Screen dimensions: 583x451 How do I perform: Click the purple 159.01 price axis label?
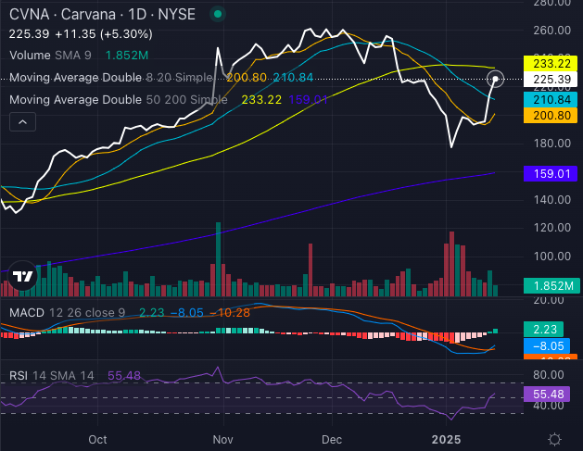551,173
